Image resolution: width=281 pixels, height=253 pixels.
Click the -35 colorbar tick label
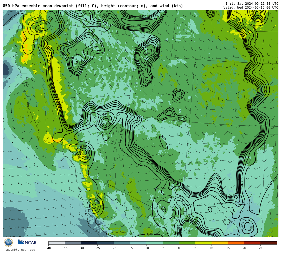(x=65, y=248)
